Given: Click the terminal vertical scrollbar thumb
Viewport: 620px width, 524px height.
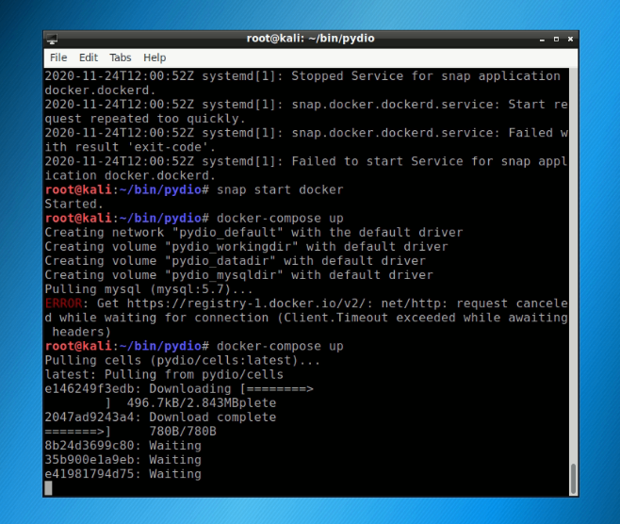Looking at the screenshot, I should click(573, 479).
